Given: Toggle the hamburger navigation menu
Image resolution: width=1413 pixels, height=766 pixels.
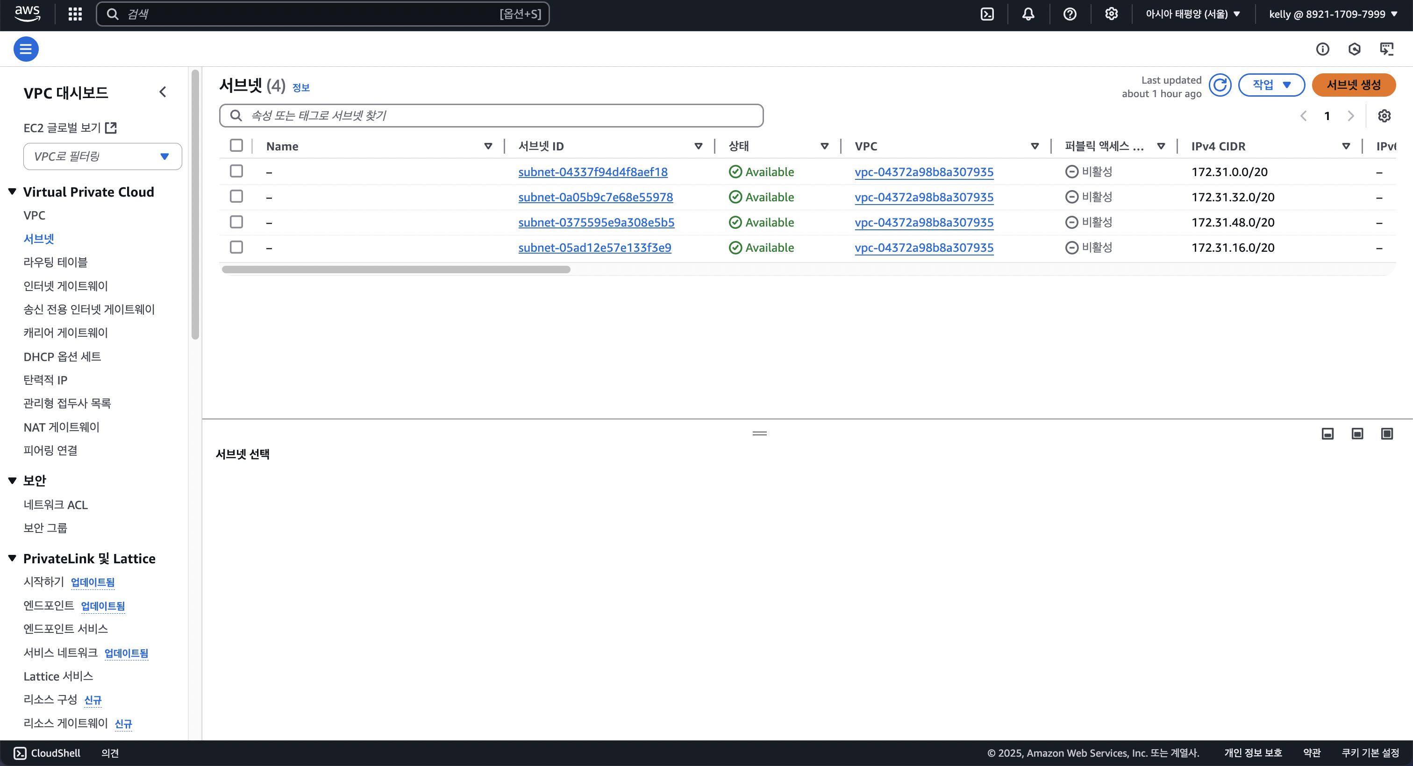Looking at the screenshot, I should pos(26,50).
